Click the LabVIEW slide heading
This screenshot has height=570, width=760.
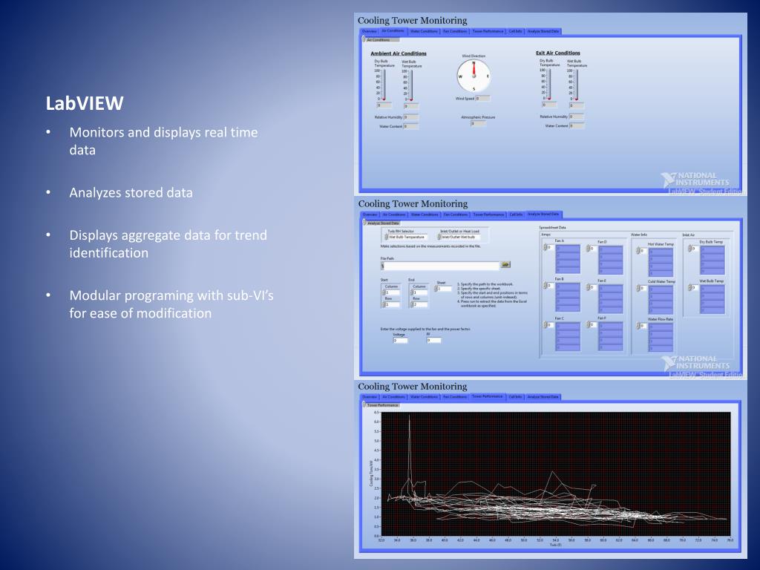pyautogui.click(x=85, y=103)
